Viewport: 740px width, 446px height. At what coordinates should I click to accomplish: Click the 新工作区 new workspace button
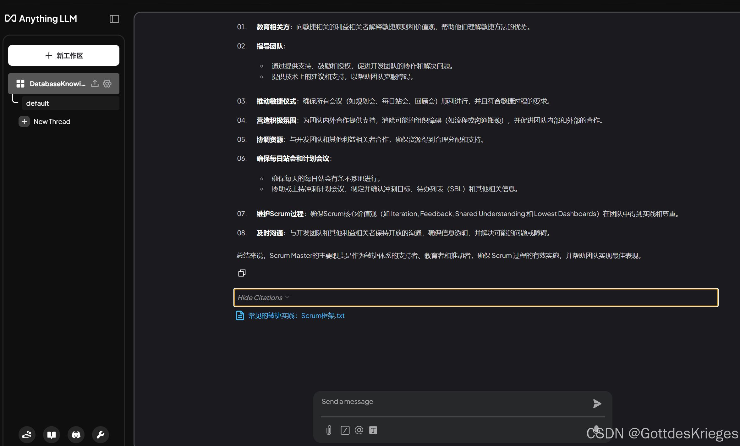tap(64, 55)
